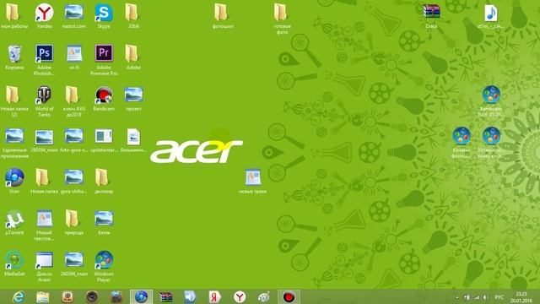The width and height of the screenshot is (540, 304).
Task: Switch to Uran browser in taskbar
Action: [141, 297]
